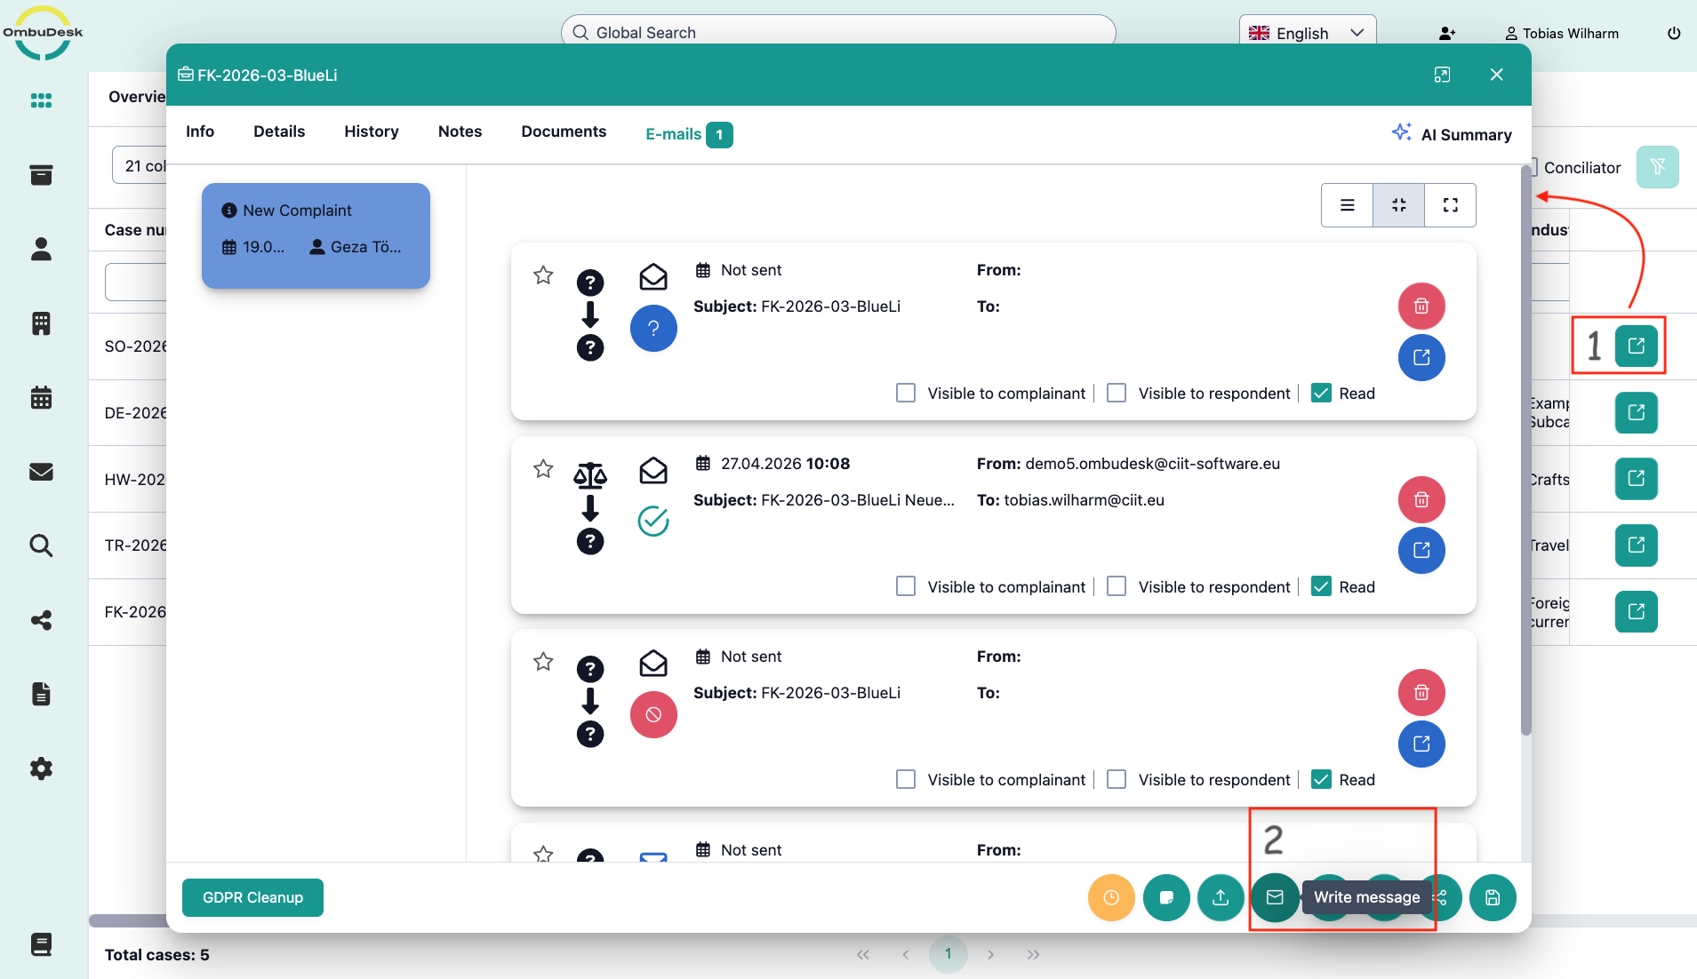
Task: Click the sticky note button in footer
Action: coord(1166,897)
